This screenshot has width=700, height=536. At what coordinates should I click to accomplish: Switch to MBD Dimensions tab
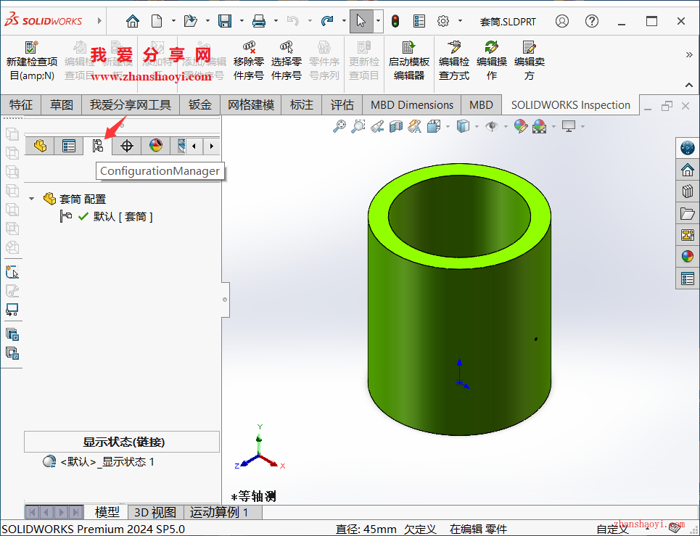point(411,105)
